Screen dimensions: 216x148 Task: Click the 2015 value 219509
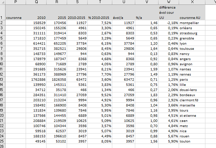[x=57, y=121]
